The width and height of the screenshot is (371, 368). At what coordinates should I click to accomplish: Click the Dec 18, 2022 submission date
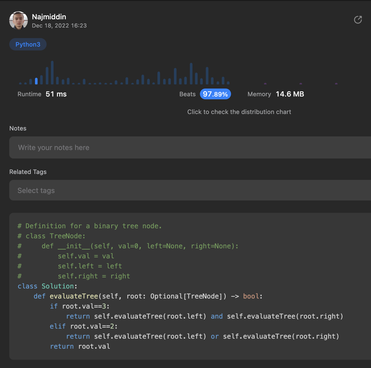(x=59, y=26)
